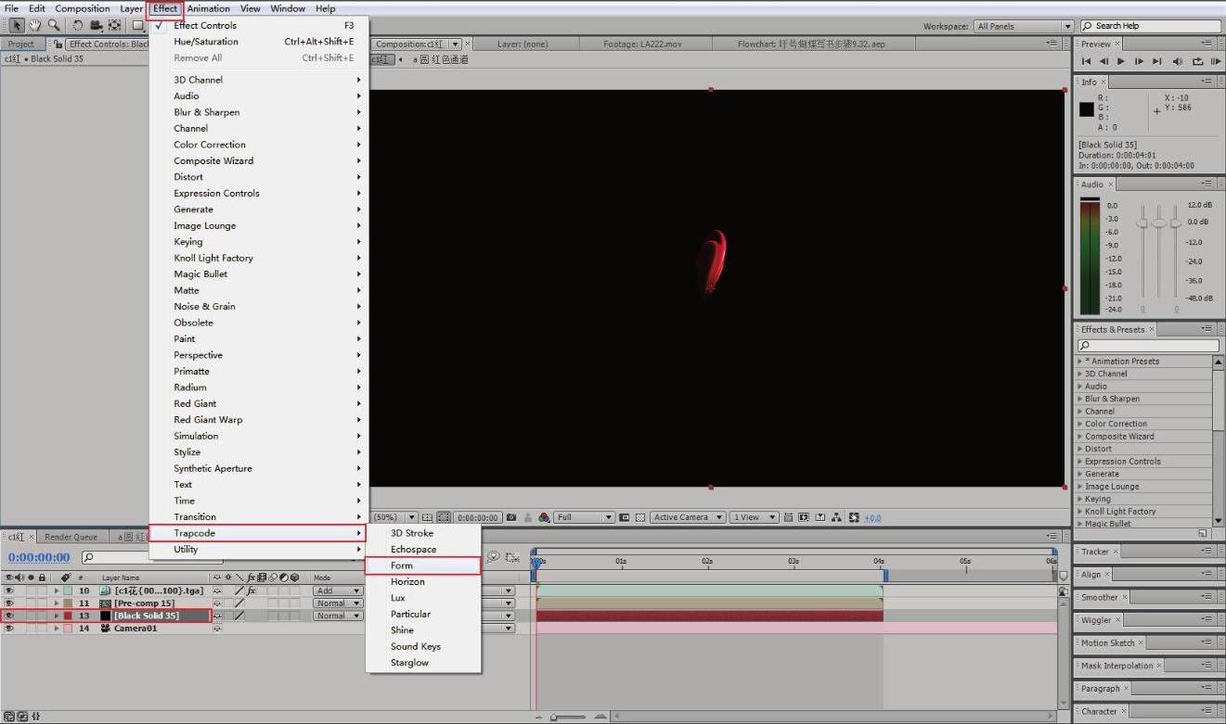This screenshot has height=724, width=1226.
Task: Select Hue/Saturation in Effect menu
Action: click(259, 42)
